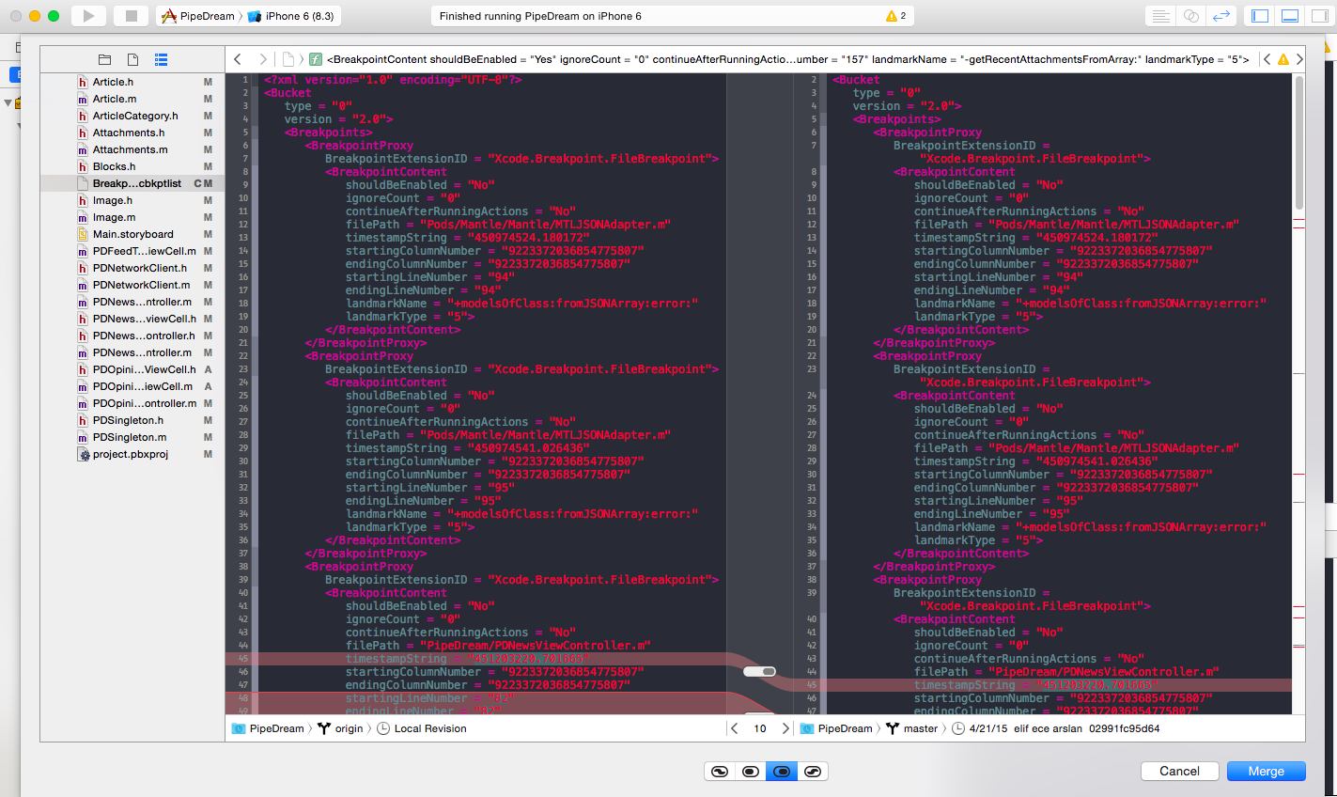
Task: Switch to the Version editor
Action: pyautogui.click(x=1221, y=16)
